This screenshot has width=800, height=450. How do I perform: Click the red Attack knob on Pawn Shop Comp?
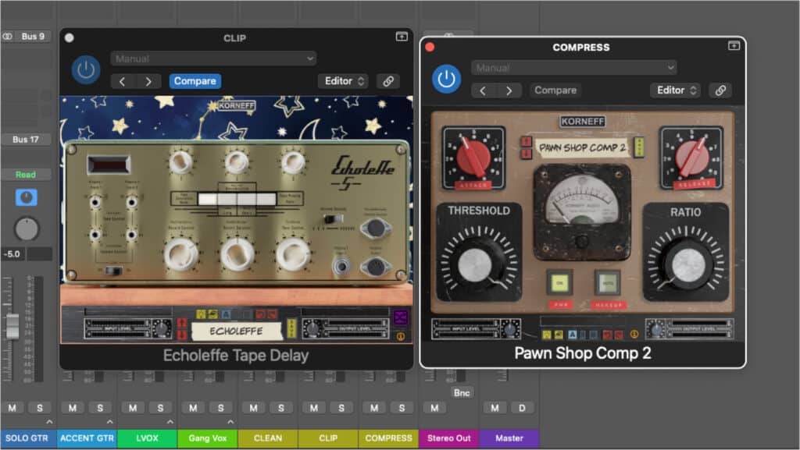473,158
